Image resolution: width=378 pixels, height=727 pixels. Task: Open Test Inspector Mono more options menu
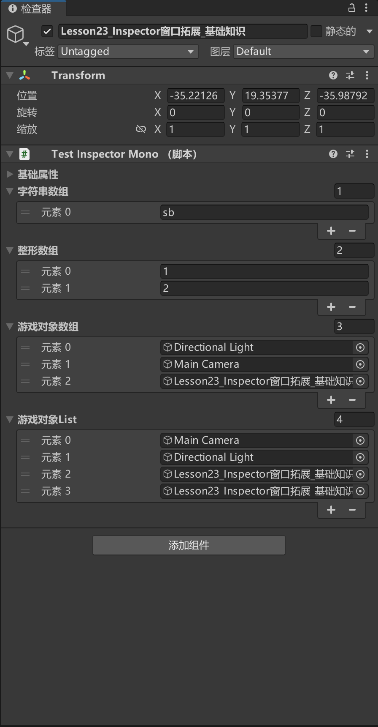(x=367, y=154)
